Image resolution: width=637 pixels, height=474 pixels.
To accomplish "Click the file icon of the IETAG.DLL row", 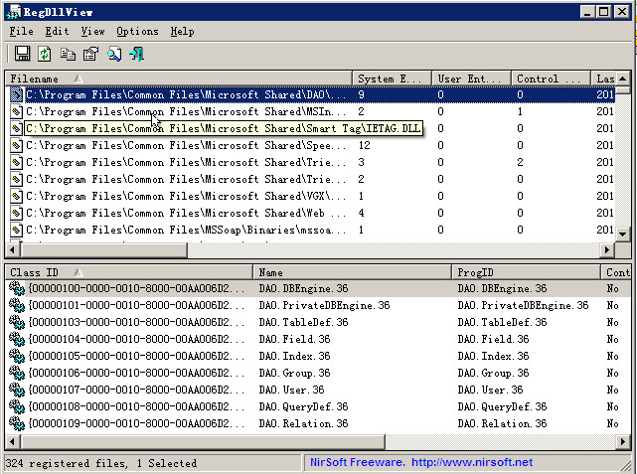I will pos(16,129).
